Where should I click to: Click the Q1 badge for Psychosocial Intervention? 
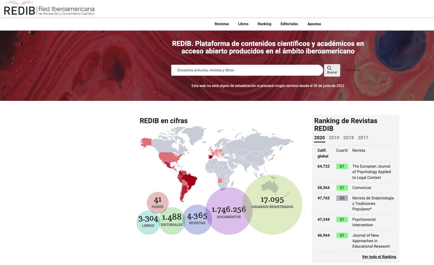pyautogui.click(x=342, y=219)
